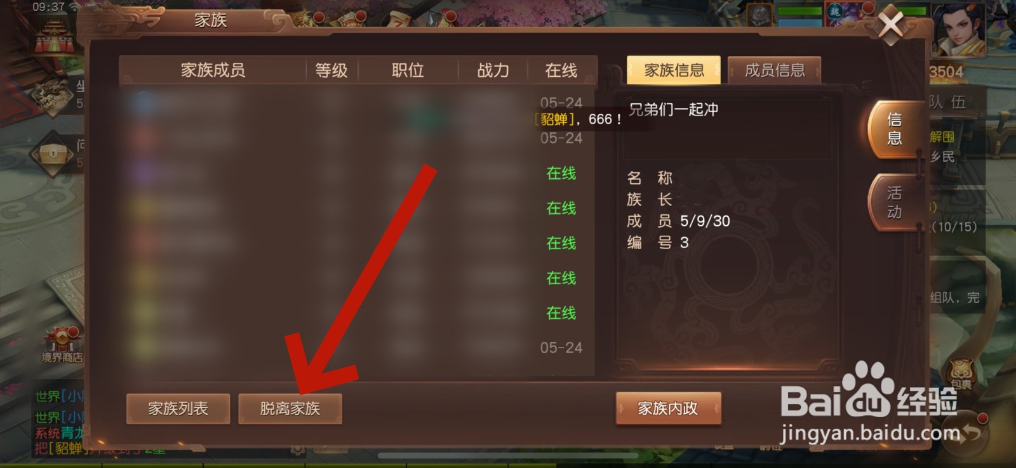This screenshot has height=468, width=1016.
Task: Select the 活动 side tab
Action: (x=894, y=202)
